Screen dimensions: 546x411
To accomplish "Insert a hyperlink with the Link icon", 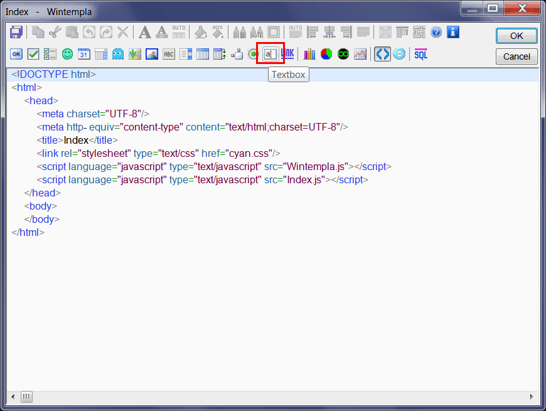I will (287, 53).
